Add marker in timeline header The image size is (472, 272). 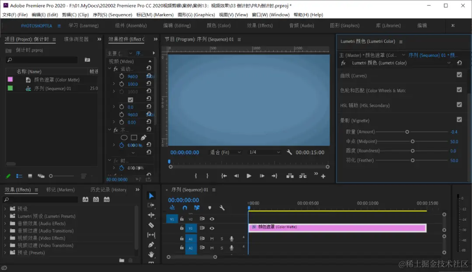(210, 208)
